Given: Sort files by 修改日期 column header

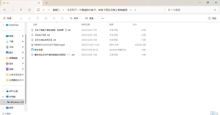Looking at the screenshot, I should (x=88, y=25).
